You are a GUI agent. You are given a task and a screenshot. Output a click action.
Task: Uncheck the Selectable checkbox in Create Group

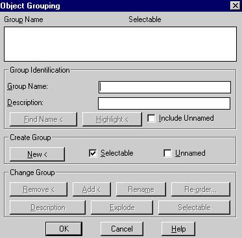point(93,153)
